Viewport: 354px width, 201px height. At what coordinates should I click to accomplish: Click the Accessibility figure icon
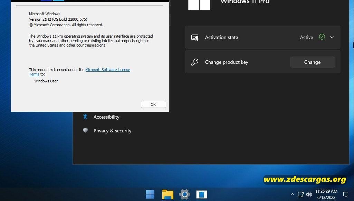coord(85,117)
